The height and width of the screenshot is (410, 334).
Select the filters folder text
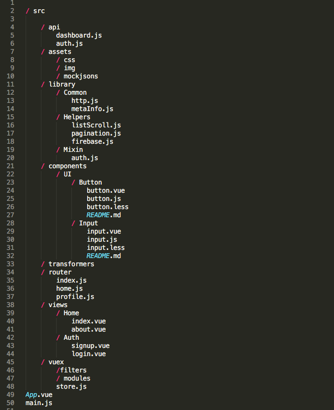click(74, 370)
